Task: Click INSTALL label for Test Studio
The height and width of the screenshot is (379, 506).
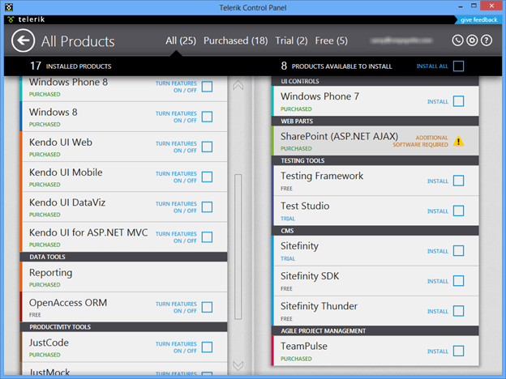Action: pos(438,211)
